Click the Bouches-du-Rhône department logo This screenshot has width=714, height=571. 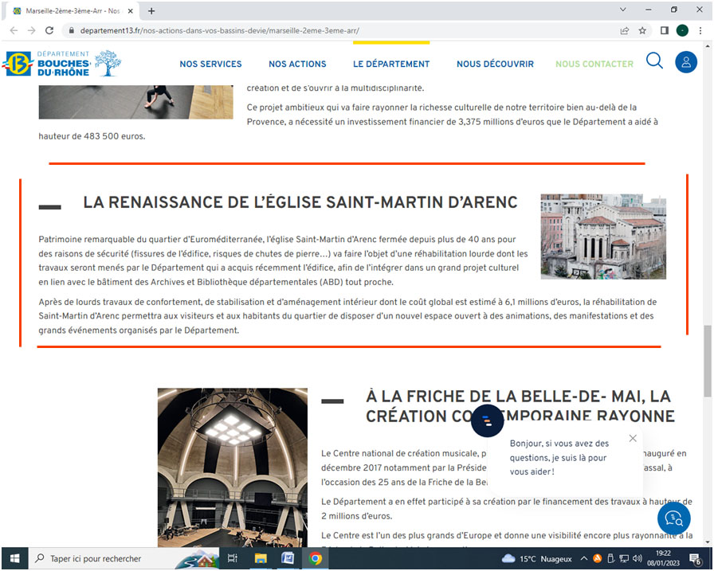62,63
